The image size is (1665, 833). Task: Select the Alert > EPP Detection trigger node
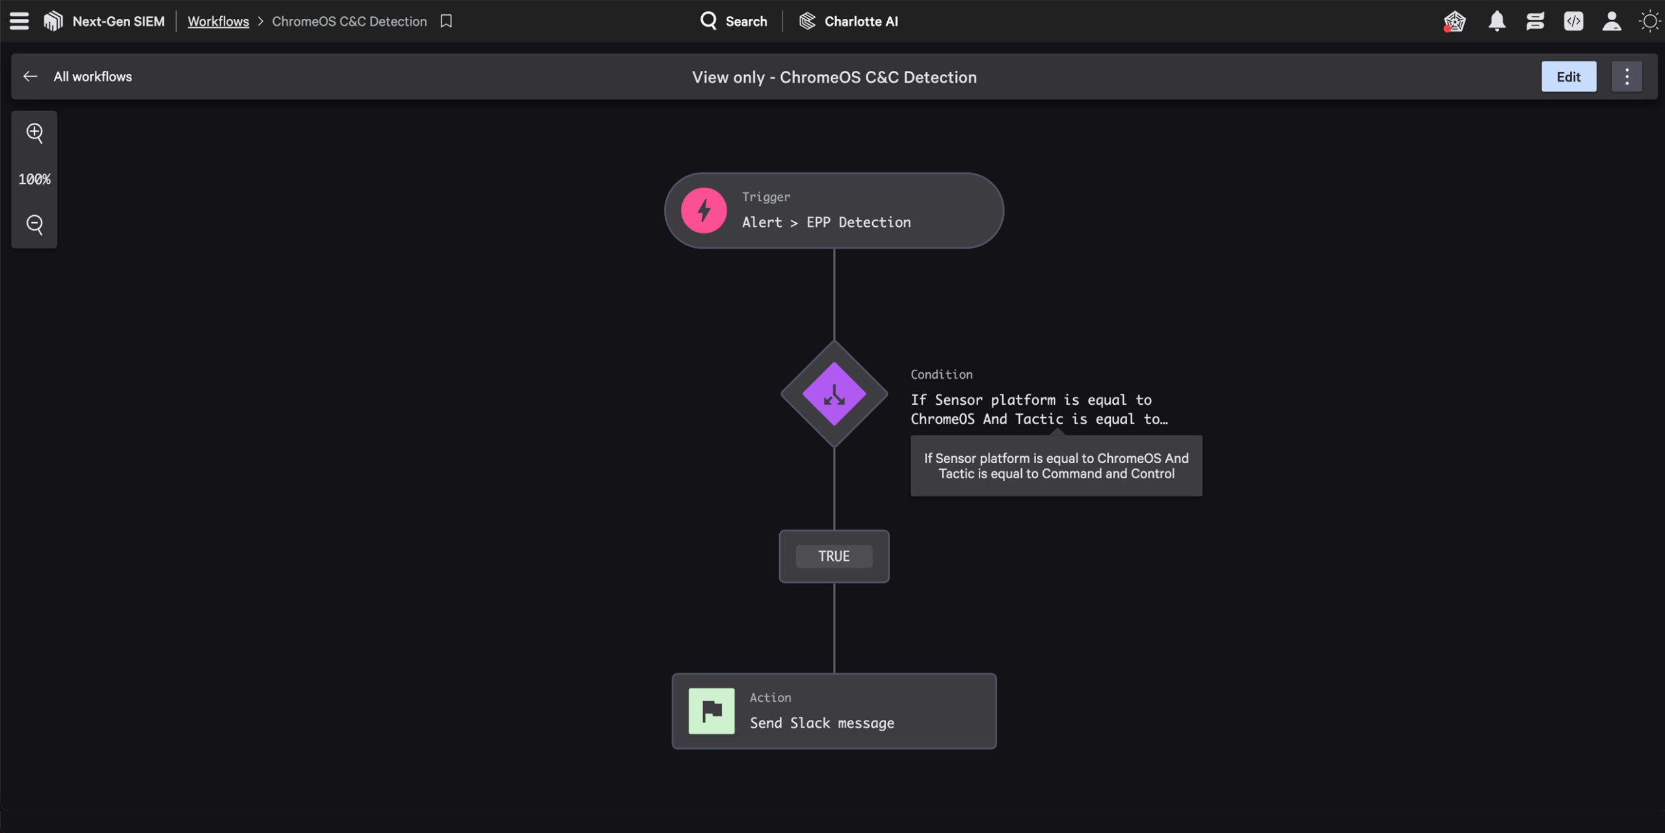coord(834,211)
